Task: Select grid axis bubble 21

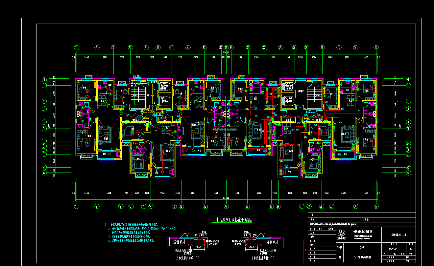Action: (248, 48)
